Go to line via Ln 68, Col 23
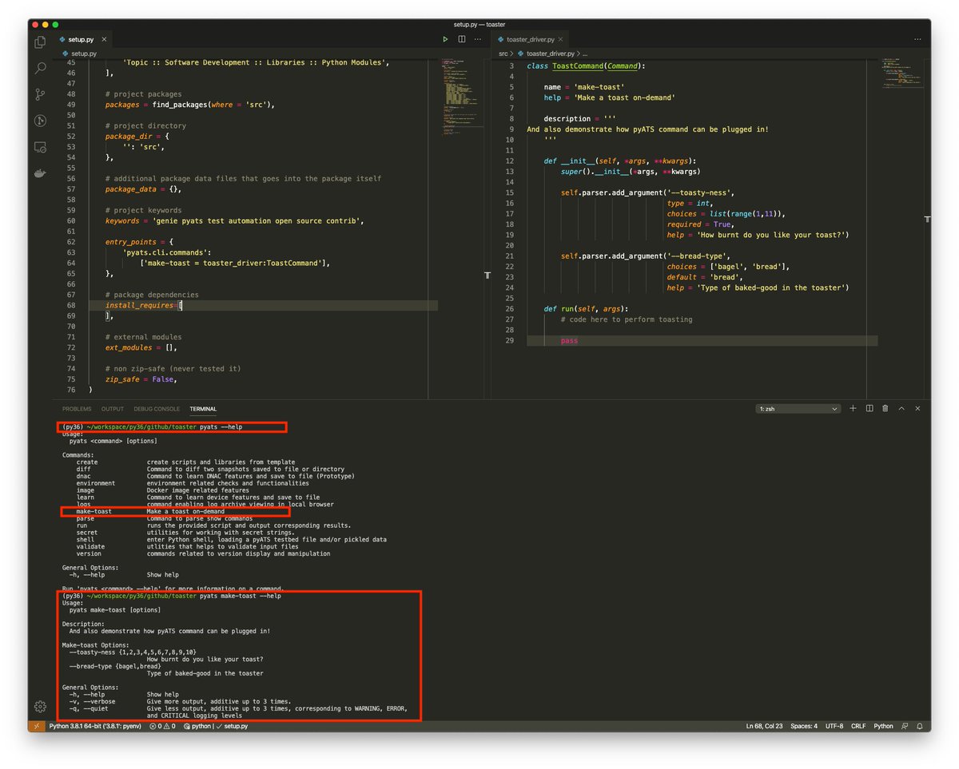959x769 pixels. [765, 726]
